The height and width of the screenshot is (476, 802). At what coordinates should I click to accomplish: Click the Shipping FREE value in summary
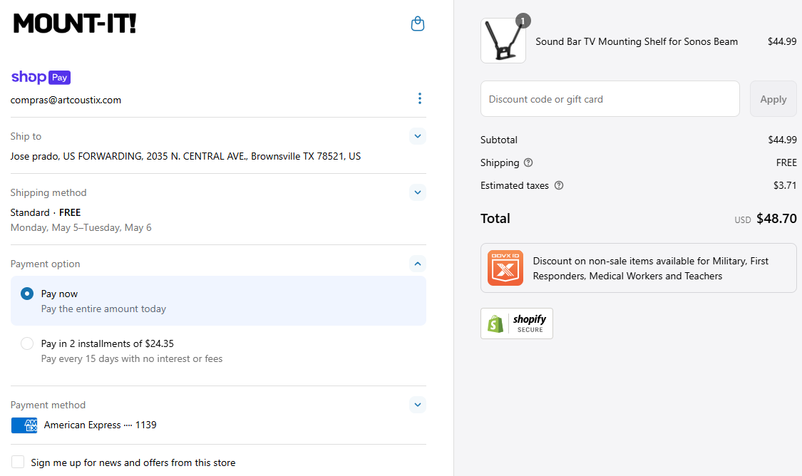pos(786,162)
